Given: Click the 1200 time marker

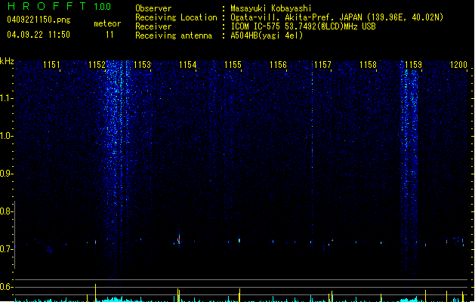Looking at the screenshot, I should [458, 65].
